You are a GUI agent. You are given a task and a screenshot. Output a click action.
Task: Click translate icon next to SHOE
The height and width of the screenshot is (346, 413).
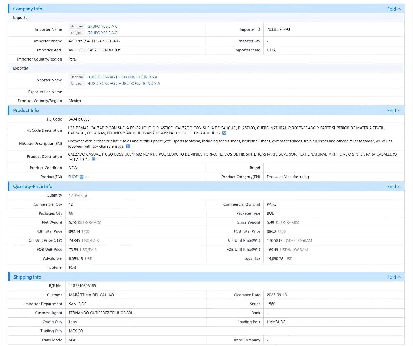pos(81,177)
